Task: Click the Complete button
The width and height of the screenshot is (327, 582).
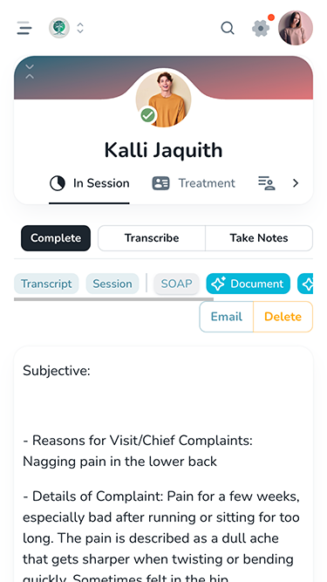Action: (x=56, y=238)
